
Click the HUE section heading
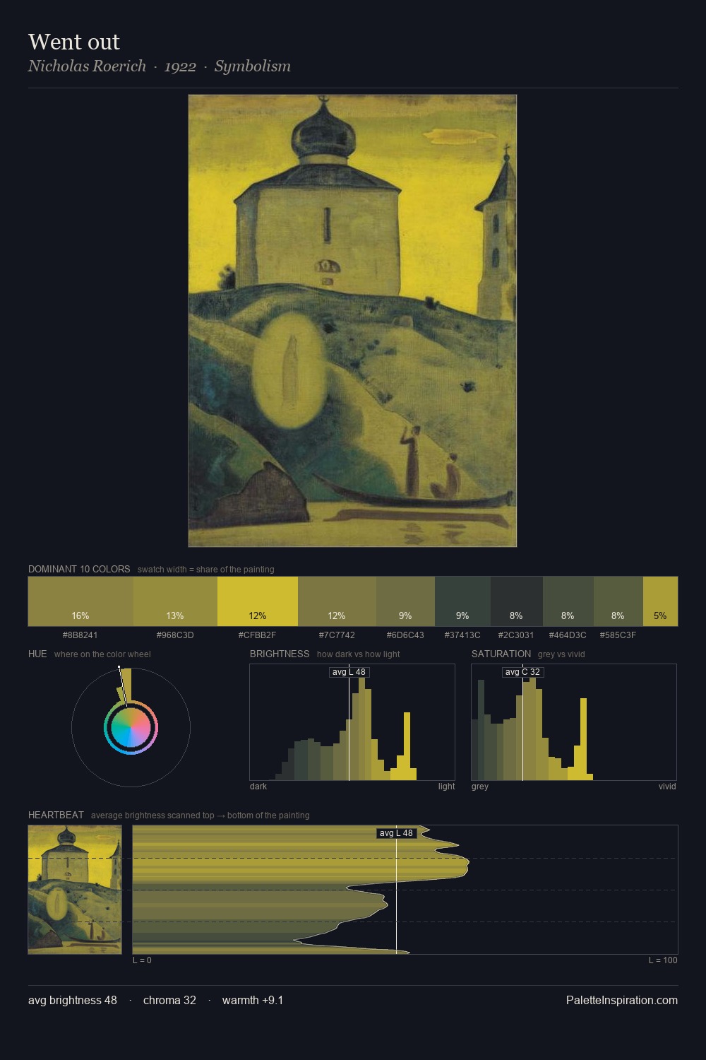tap(37, 654)
